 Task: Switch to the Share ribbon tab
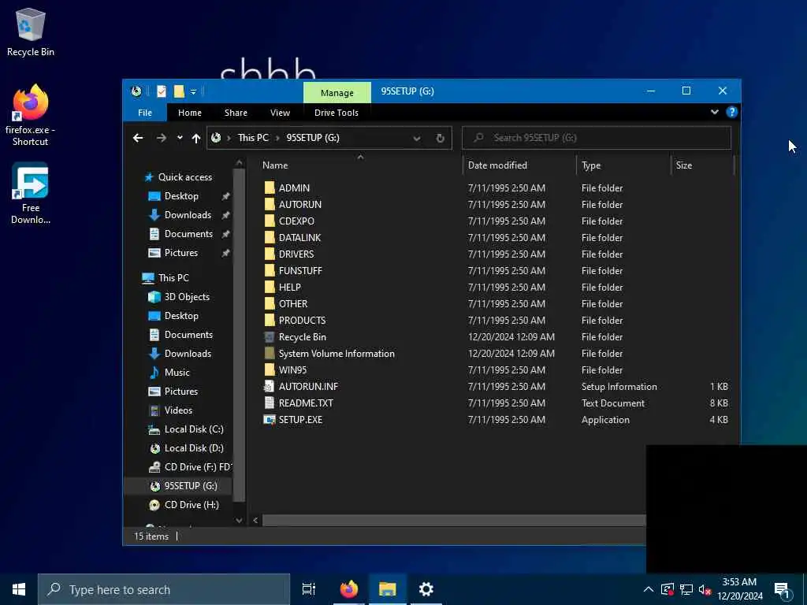236,113
